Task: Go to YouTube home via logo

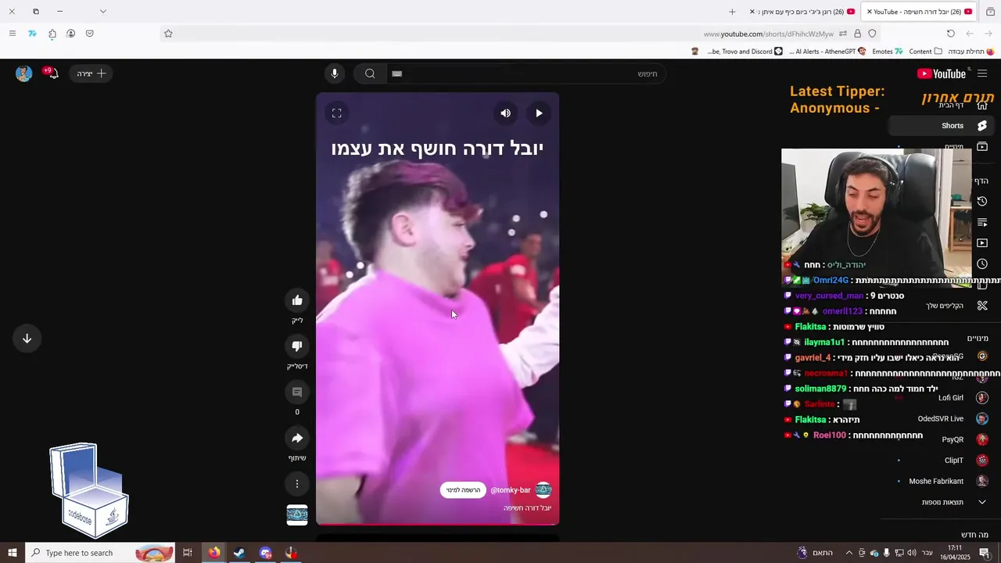Action: click(942, 74)
